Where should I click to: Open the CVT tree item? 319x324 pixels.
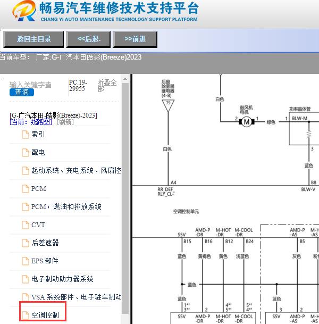(x=38, y=225)
